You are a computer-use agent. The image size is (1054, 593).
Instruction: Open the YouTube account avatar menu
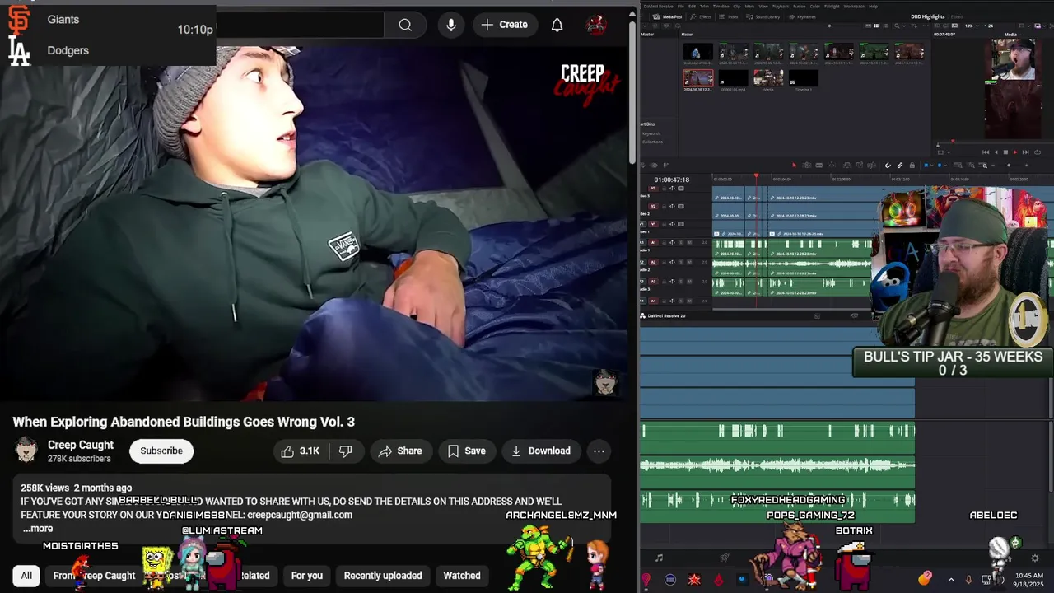pos(596,25)
